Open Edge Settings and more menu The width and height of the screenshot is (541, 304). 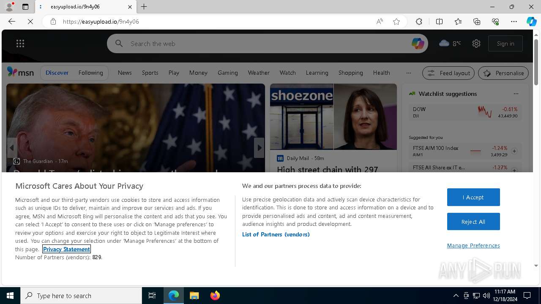pos(514,22)
